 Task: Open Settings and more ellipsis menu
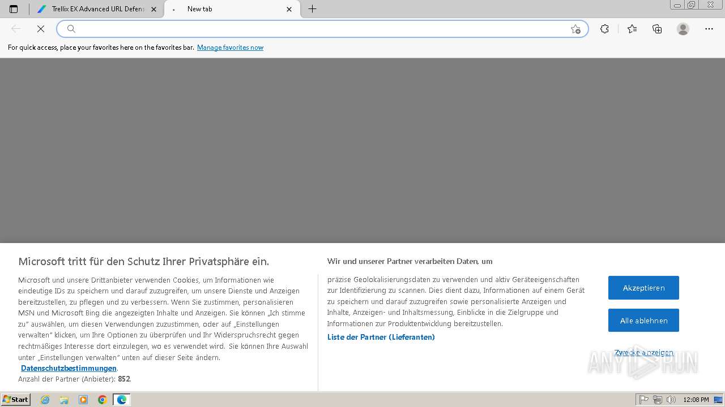point(709,29)
